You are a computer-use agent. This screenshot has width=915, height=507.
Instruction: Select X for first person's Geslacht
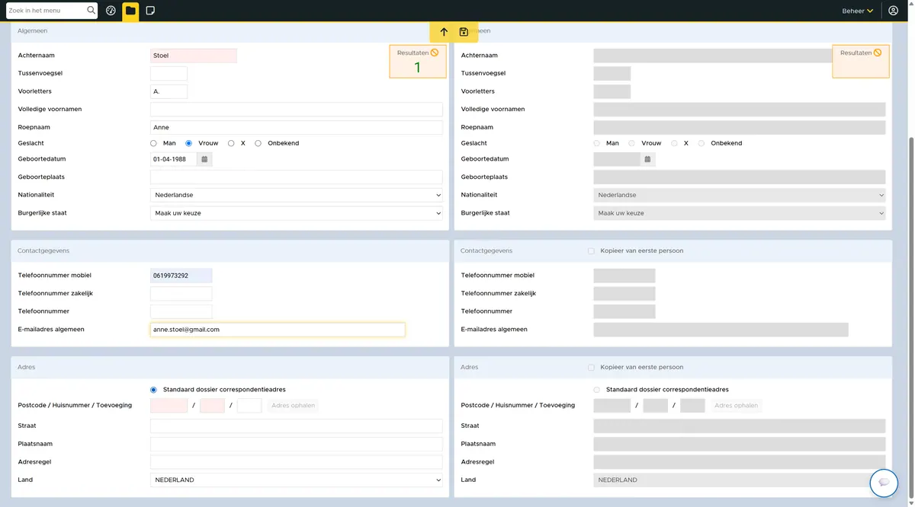coord(231,143)
